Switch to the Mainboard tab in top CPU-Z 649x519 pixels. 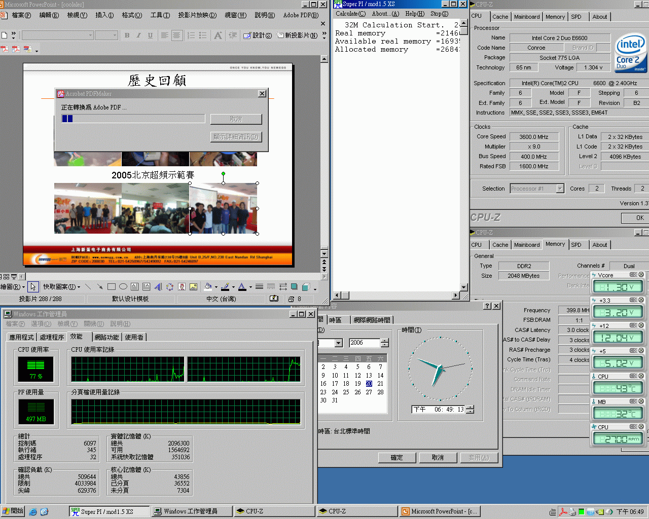pos(527,17)
